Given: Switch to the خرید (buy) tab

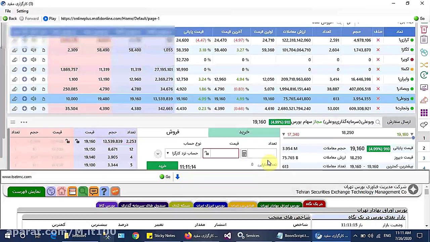Looking at the screenshot, I should pos(244,132).
